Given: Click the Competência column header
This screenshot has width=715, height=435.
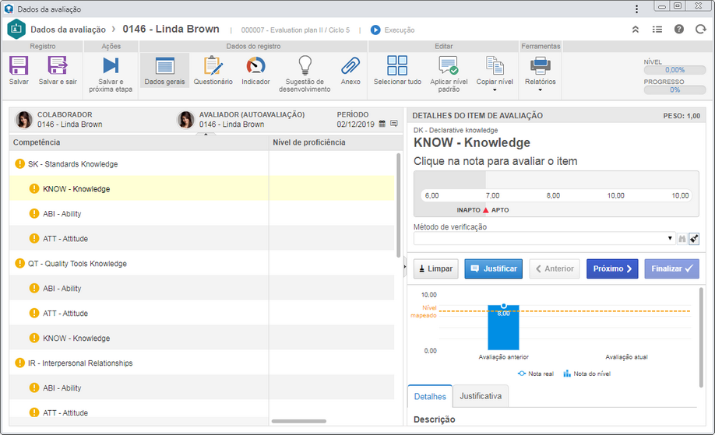Looking at the screenshot, I should point(139,142).
